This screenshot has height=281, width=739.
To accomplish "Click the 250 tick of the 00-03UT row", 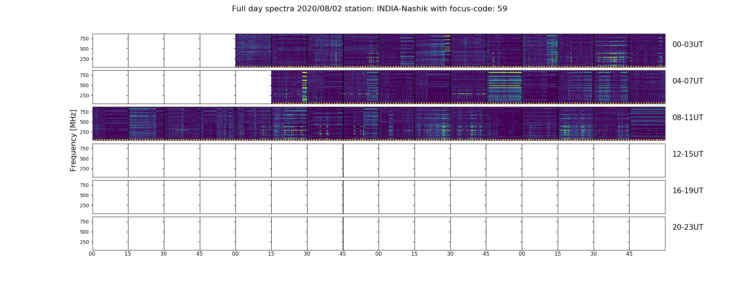I will (84, 59).
